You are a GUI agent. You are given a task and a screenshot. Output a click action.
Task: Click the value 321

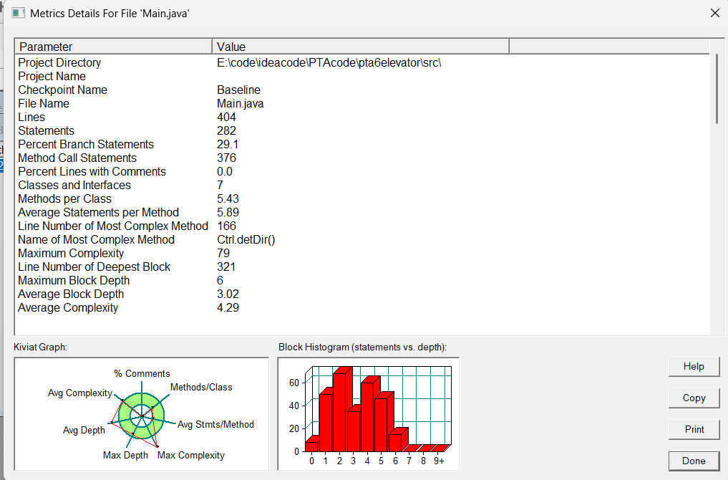(x=226, y=267)
